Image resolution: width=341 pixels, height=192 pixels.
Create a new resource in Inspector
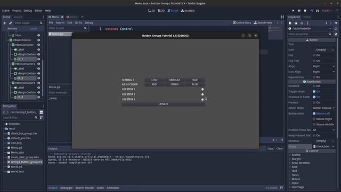[290, 23]
